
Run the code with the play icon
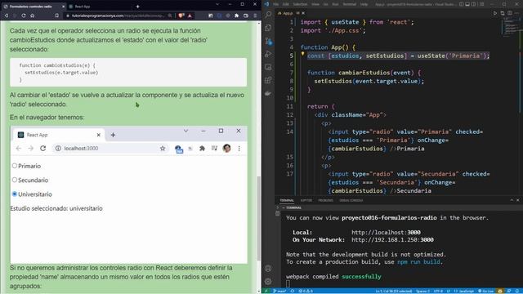coord(495,13)
